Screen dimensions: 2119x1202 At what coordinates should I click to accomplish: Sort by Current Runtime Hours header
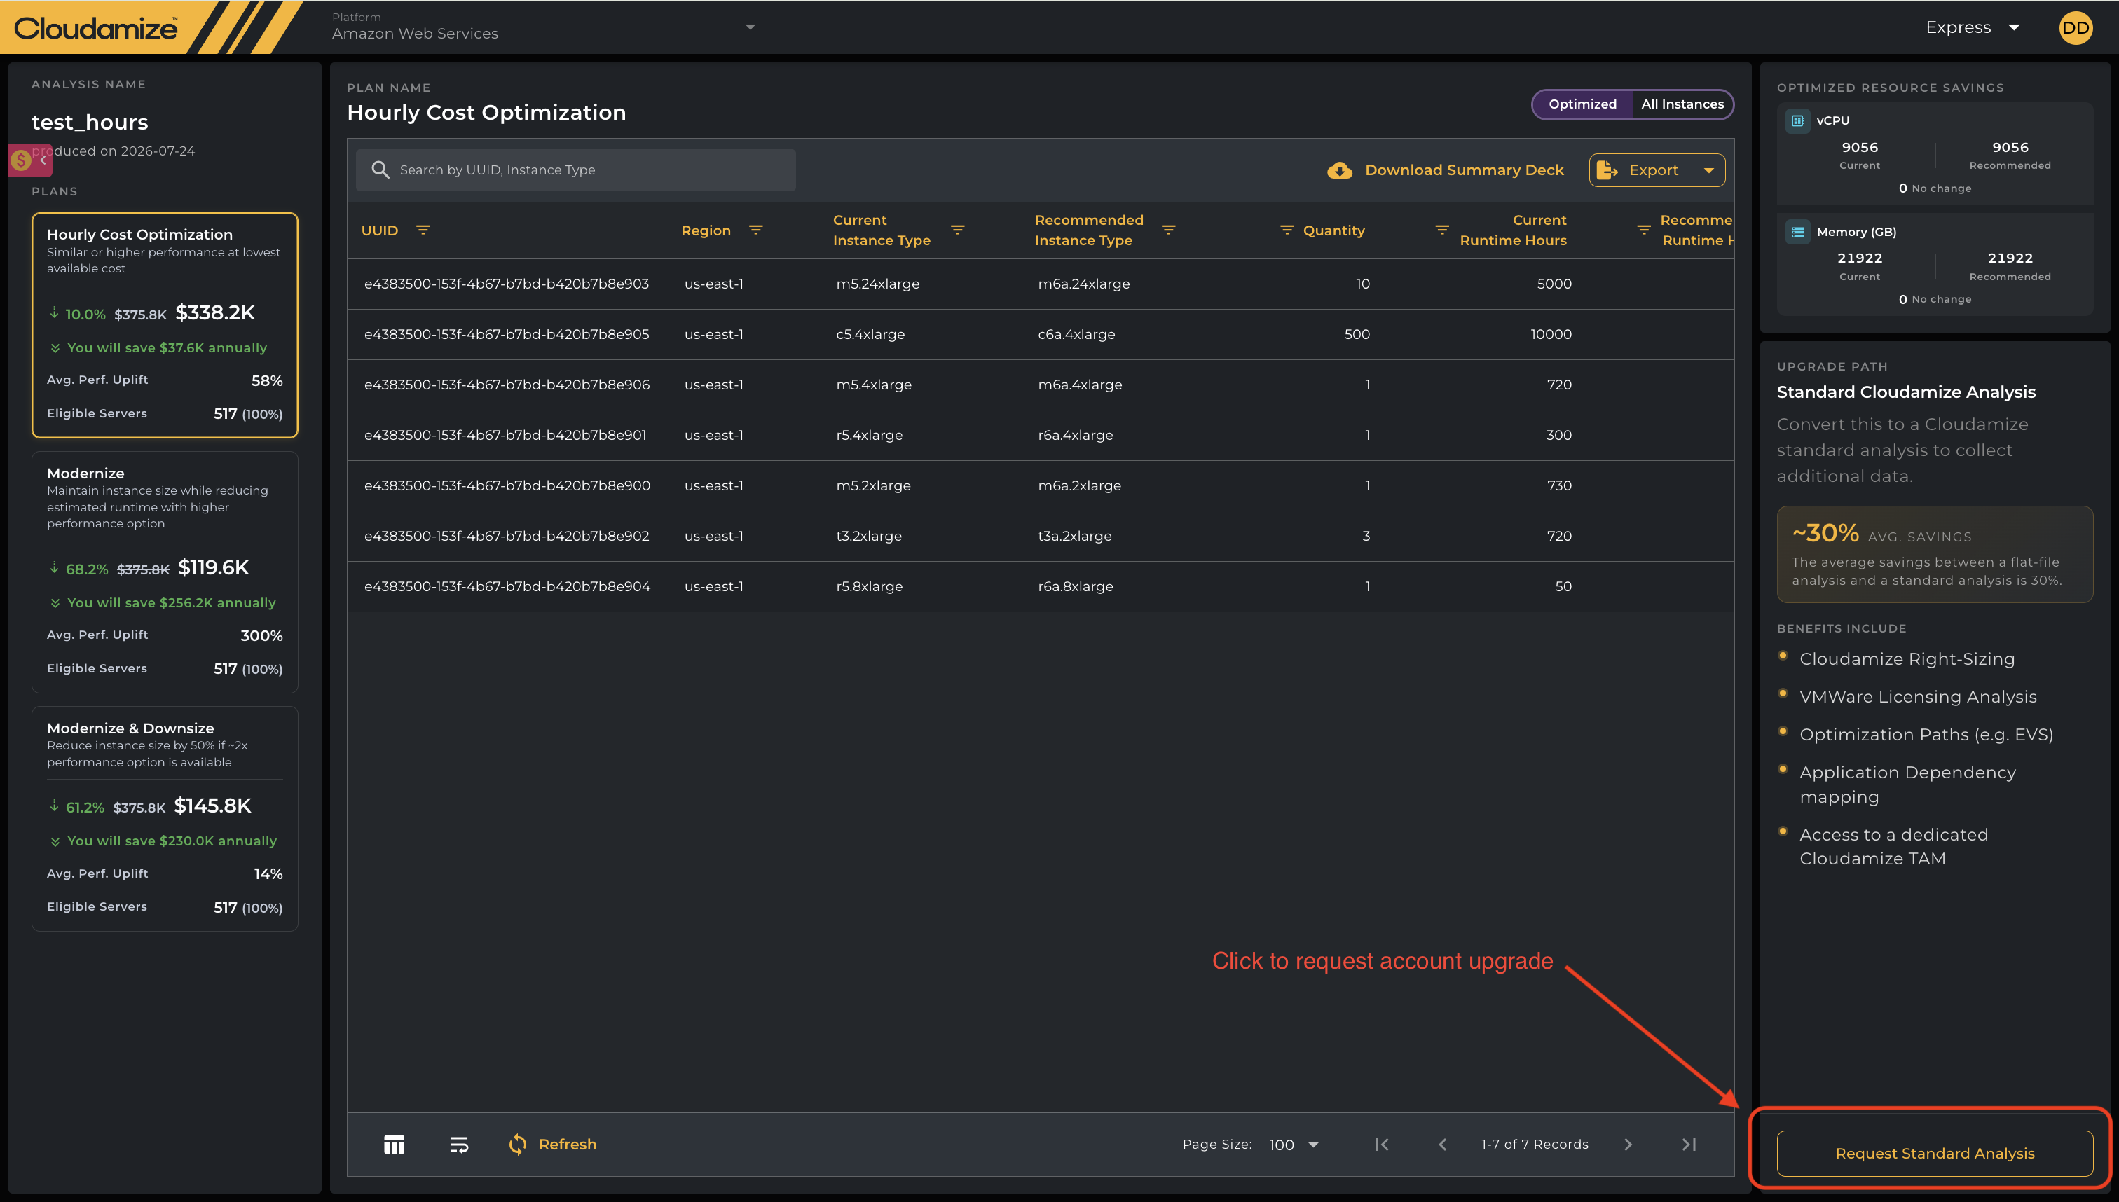pos(1513,230)
